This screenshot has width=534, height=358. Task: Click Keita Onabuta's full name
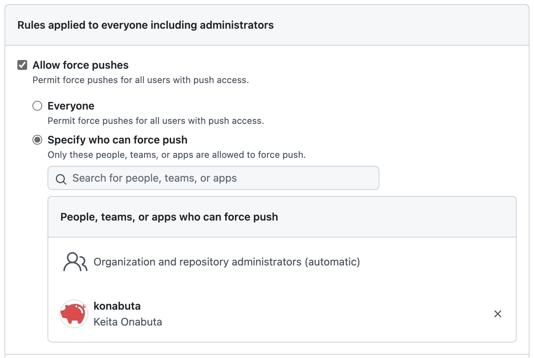click(x=128, y=322)
